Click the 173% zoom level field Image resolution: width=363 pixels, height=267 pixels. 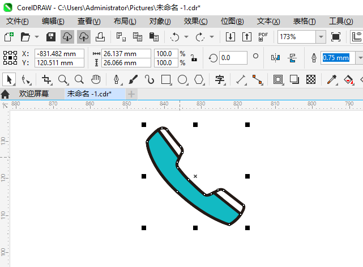[297, 37]
